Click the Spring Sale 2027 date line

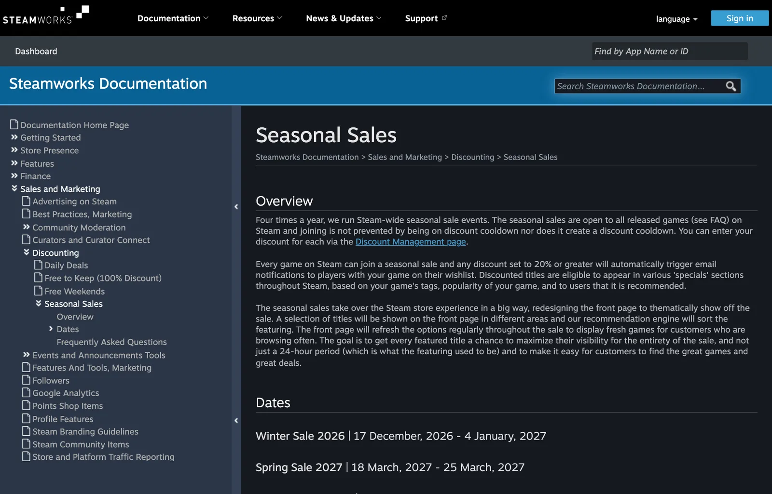(390, 467)
